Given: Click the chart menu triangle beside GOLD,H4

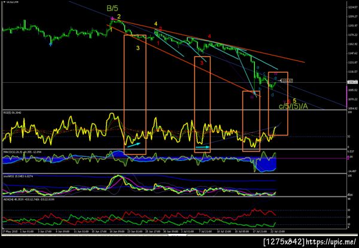Looking at the screenshot, I should click(x=5, y=2).
